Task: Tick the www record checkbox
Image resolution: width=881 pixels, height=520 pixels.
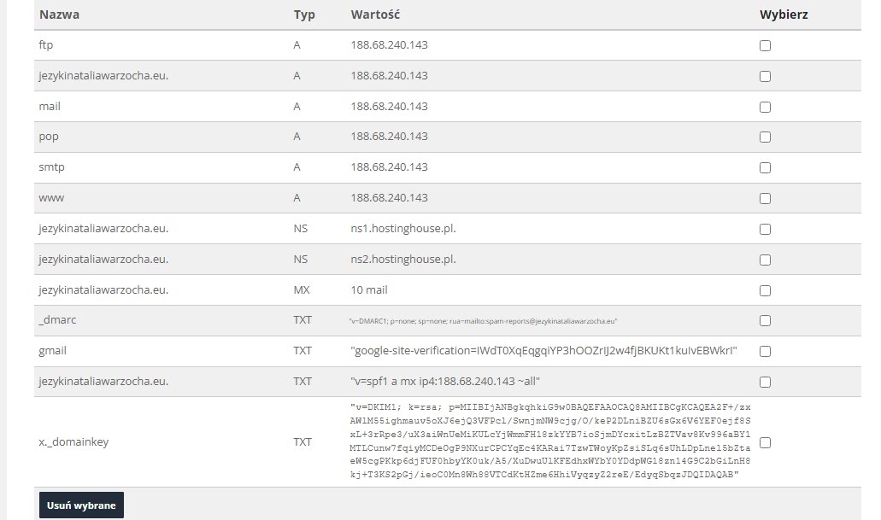Action: (765, 199)
